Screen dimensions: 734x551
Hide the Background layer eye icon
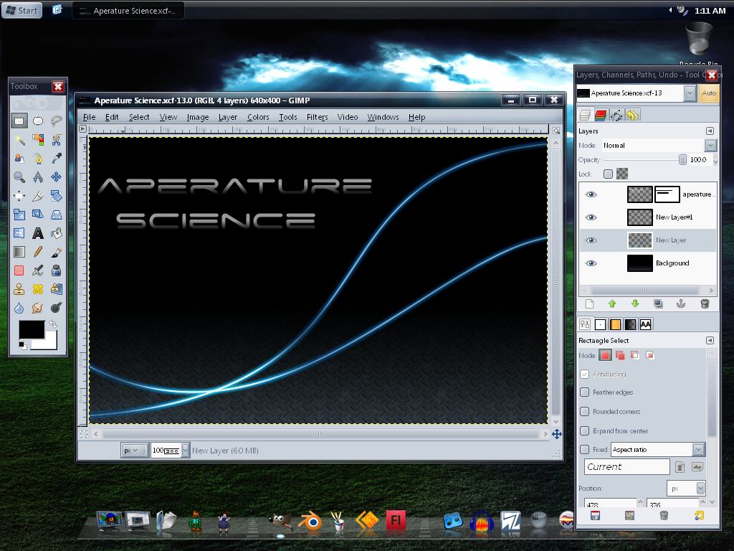[591, 263]
